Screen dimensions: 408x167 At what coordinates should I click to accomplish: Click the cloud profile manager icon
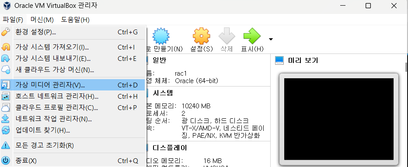click(6, 107)
